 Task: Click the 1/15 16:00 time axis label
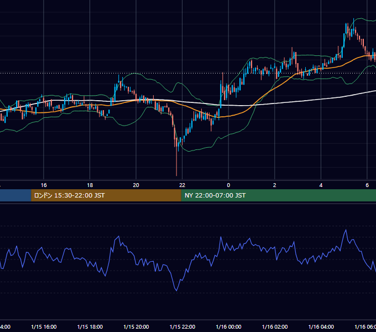44,326
